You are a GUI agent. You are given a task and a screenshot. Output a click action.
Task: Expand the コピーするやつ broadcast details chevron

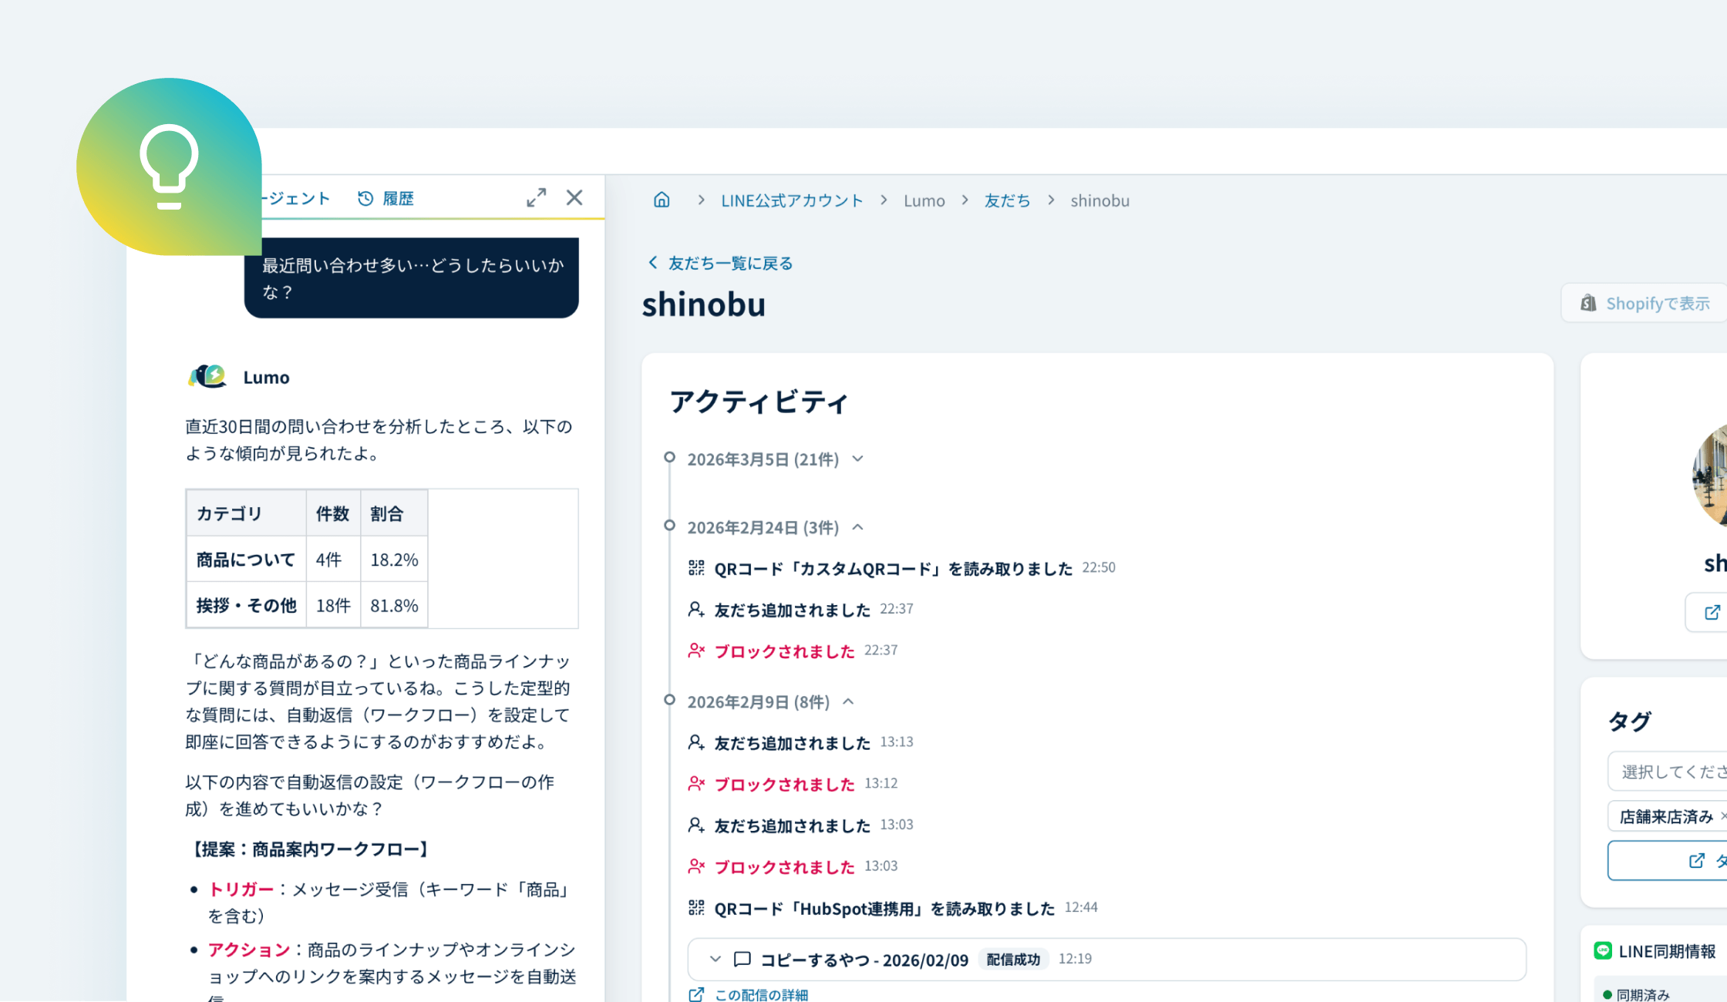[x=714, y=960]
